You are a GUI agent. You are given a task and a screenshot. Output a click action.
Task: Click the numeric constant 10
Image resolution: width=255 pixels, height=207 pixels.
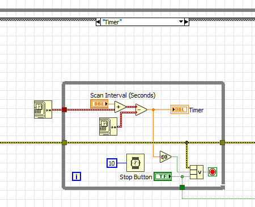tap(112, 163)
